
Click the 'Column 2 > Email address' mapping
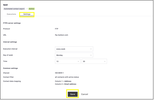click(65, 84)
